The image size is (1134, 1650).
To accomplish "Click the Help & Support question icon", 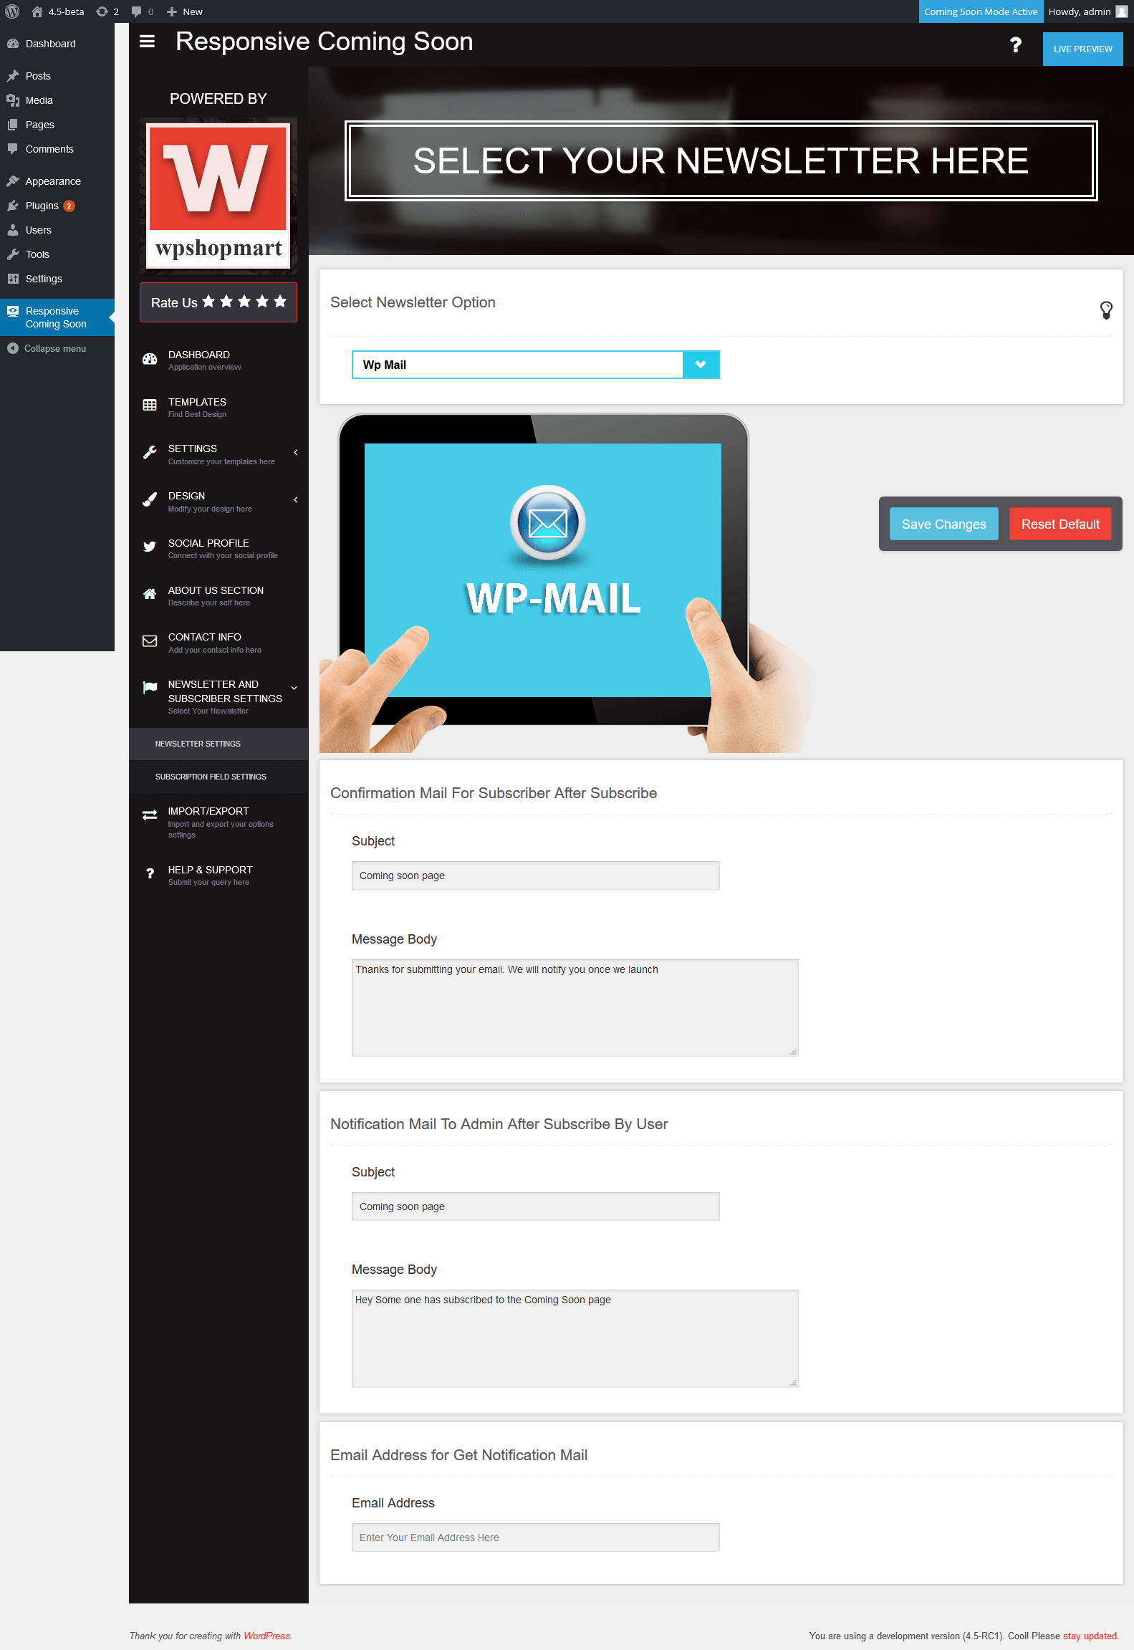I will 150,873.
